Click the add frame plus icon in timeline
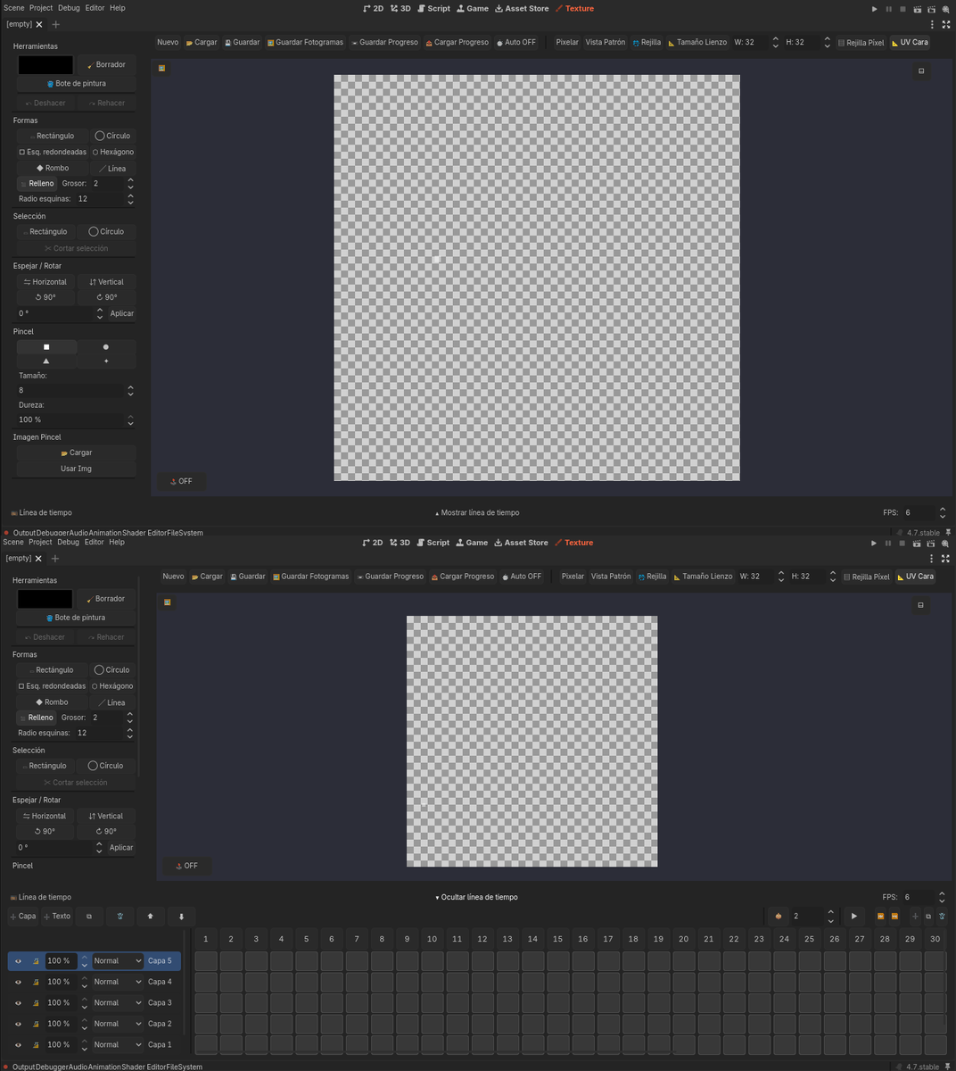 [x=915, y=917]
